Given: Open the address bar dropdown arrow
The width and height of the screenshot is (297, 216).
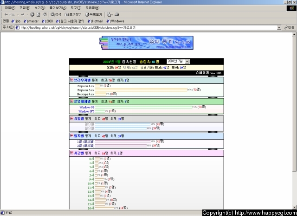Looking at the screenshot, I should [x=279, y=28].
